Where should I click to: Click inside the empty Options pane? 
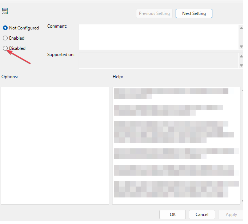(x=55, y=145)
